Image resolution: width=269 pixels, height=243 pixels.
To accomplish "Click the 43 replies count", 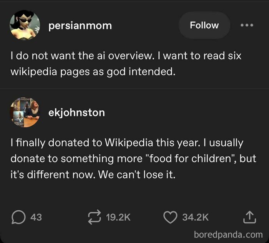I will (x=36, y=217).
